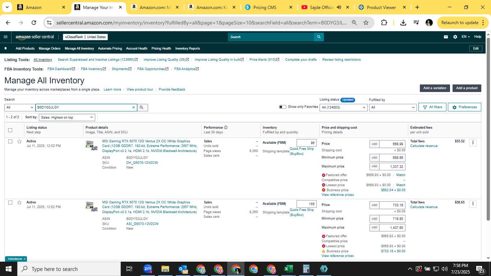Open Excel from the taskbar

(288, 269)
